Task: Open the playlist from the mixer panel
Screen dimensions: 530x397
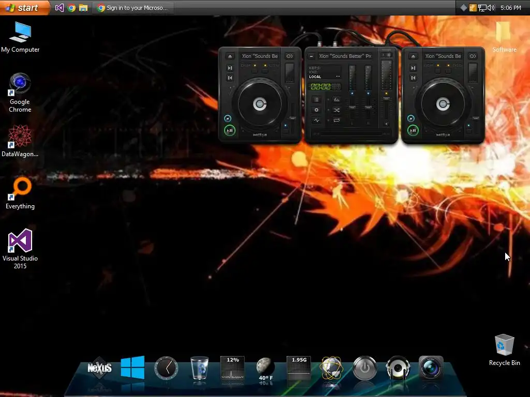Action: [316, 100]
